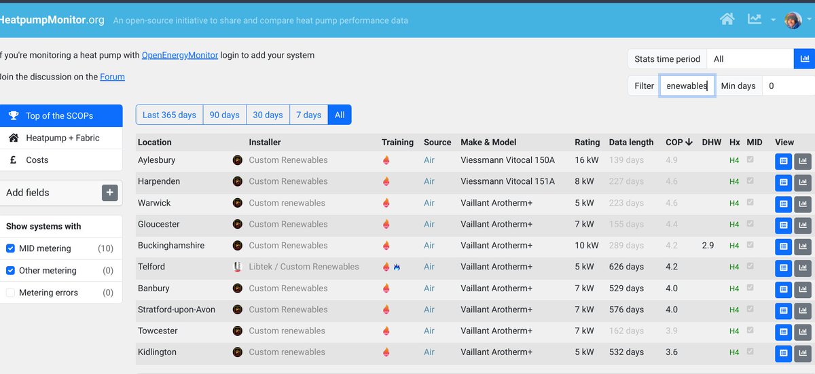This screenshot has height=374, width=815.
Task: Go to the home page icon
Action: tap(727, 19)
